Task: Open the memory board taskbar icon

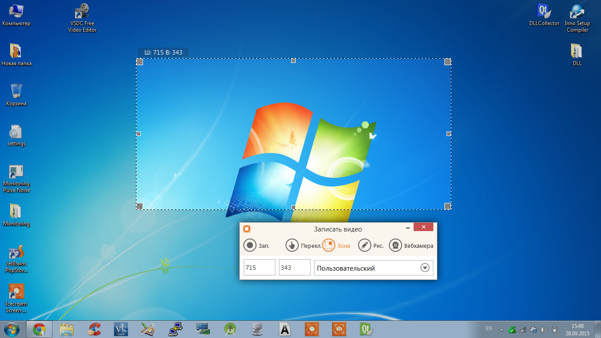Action: point(203,329)
